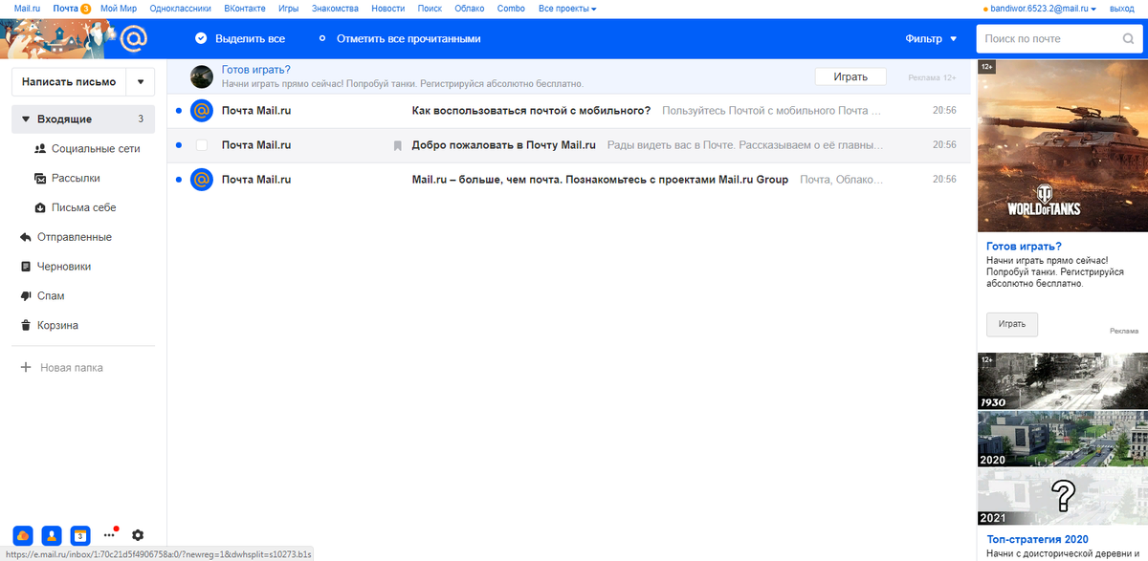Open ВКонтакте in top navigation

[245, 9]
